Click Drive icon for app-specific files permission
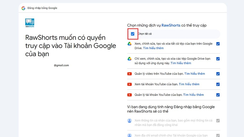Image resolution: width=244 pixels, height=137 pixels. coord(129,59)
